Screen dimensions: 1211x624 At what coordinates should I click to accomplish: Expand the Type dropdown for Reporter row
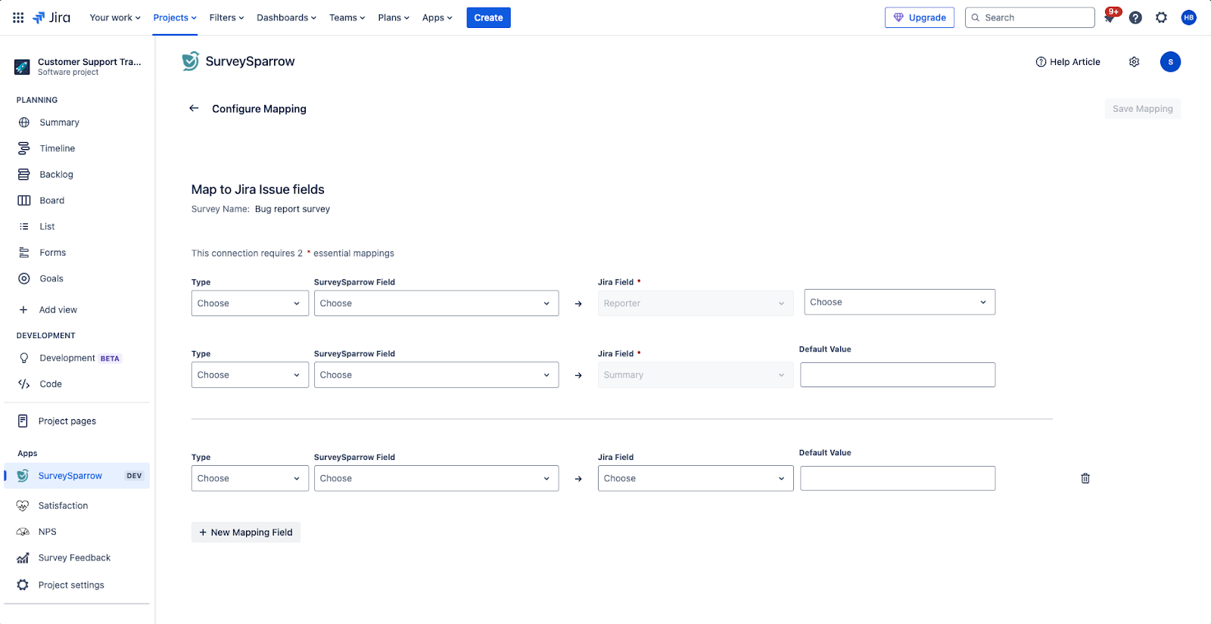coord(249,303)
